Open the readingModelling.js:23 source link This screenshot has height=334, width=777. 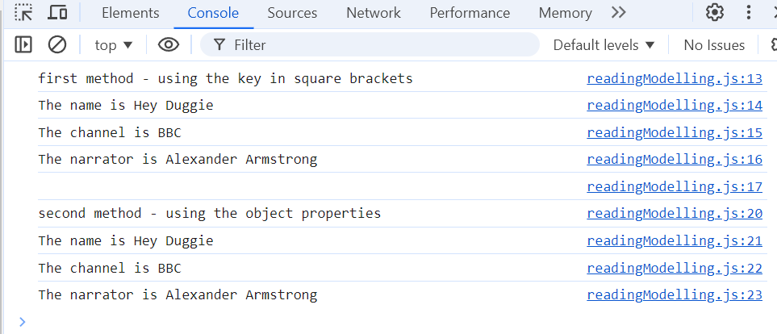pyautogui.click(x=675, y=294)
